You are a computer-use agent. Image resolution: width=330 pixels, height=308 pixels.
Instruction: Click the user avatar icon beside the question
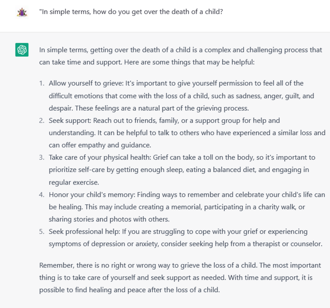tap(22, 12)
